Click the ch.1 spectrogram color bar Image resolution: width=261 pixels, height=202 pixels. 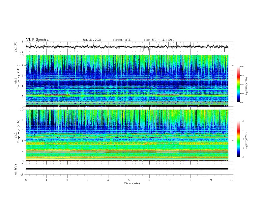click(x=238, y=84)
